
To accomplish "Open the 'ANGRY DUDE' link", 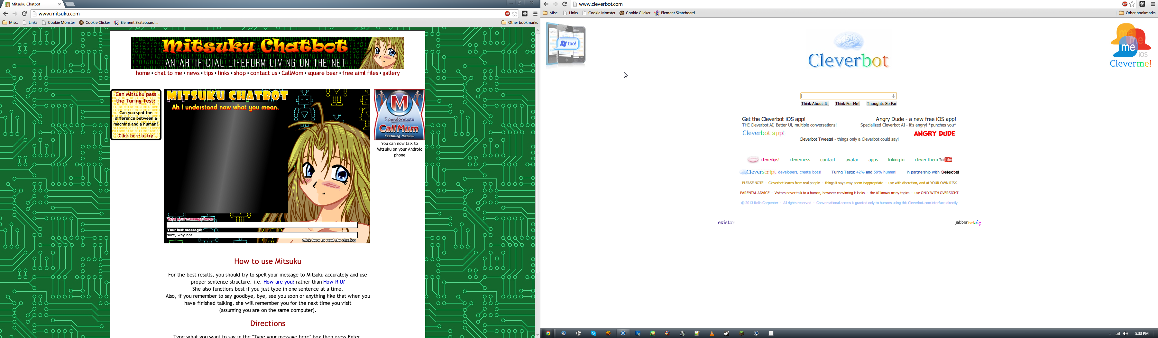I will [x=934, y=134].
